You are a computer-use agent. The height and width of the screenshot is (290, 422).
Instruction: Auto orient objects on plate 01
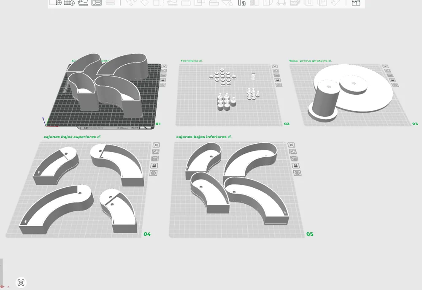click(164, 71)
